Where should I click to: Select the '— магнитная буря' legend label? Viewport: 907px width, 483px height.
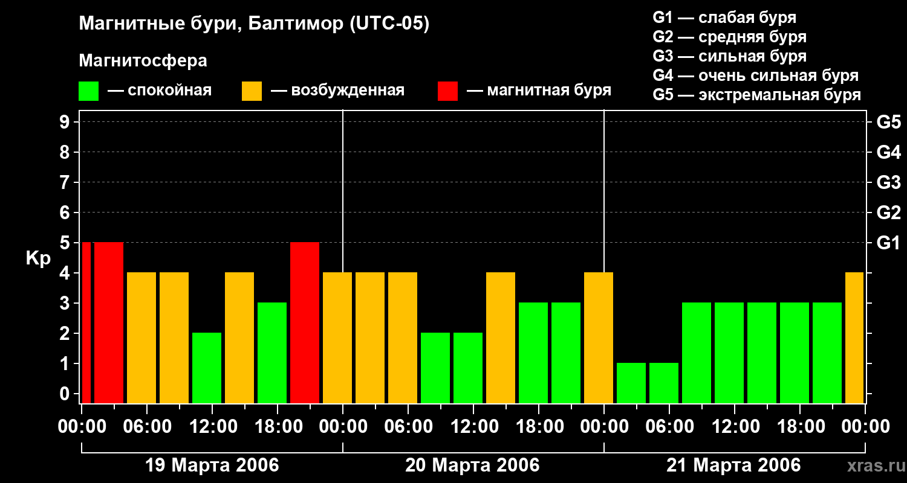coord(539,91)
